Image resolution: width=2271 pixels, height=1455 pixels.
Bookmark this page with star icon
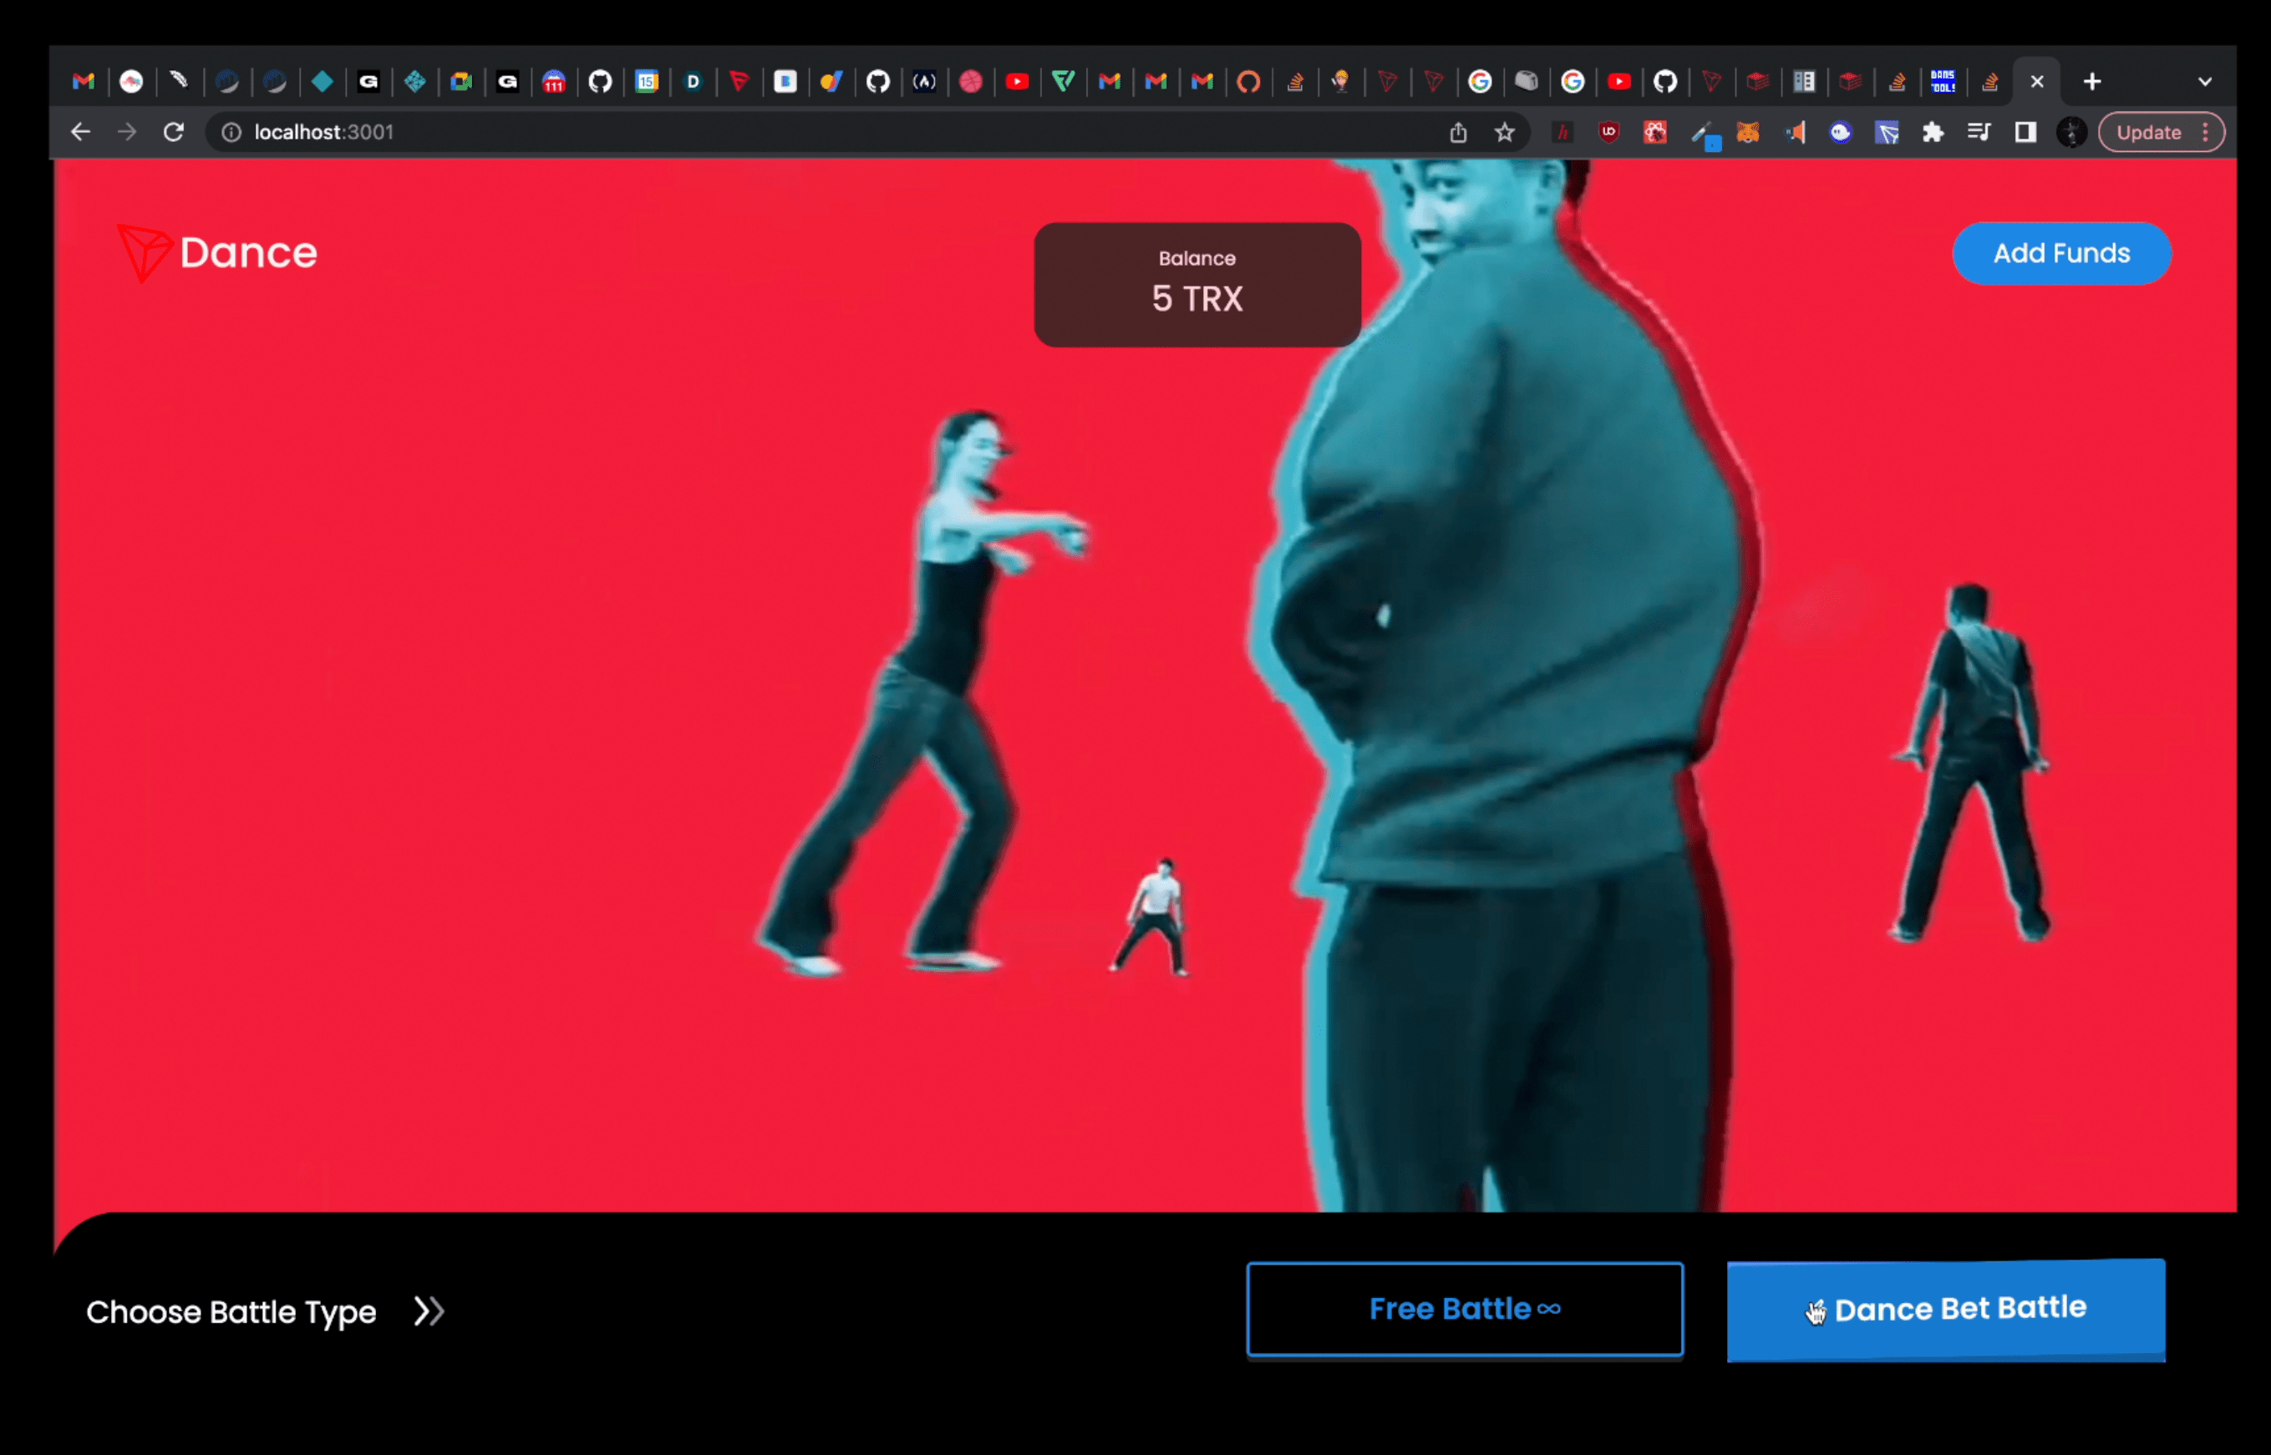click(1505, 132)
